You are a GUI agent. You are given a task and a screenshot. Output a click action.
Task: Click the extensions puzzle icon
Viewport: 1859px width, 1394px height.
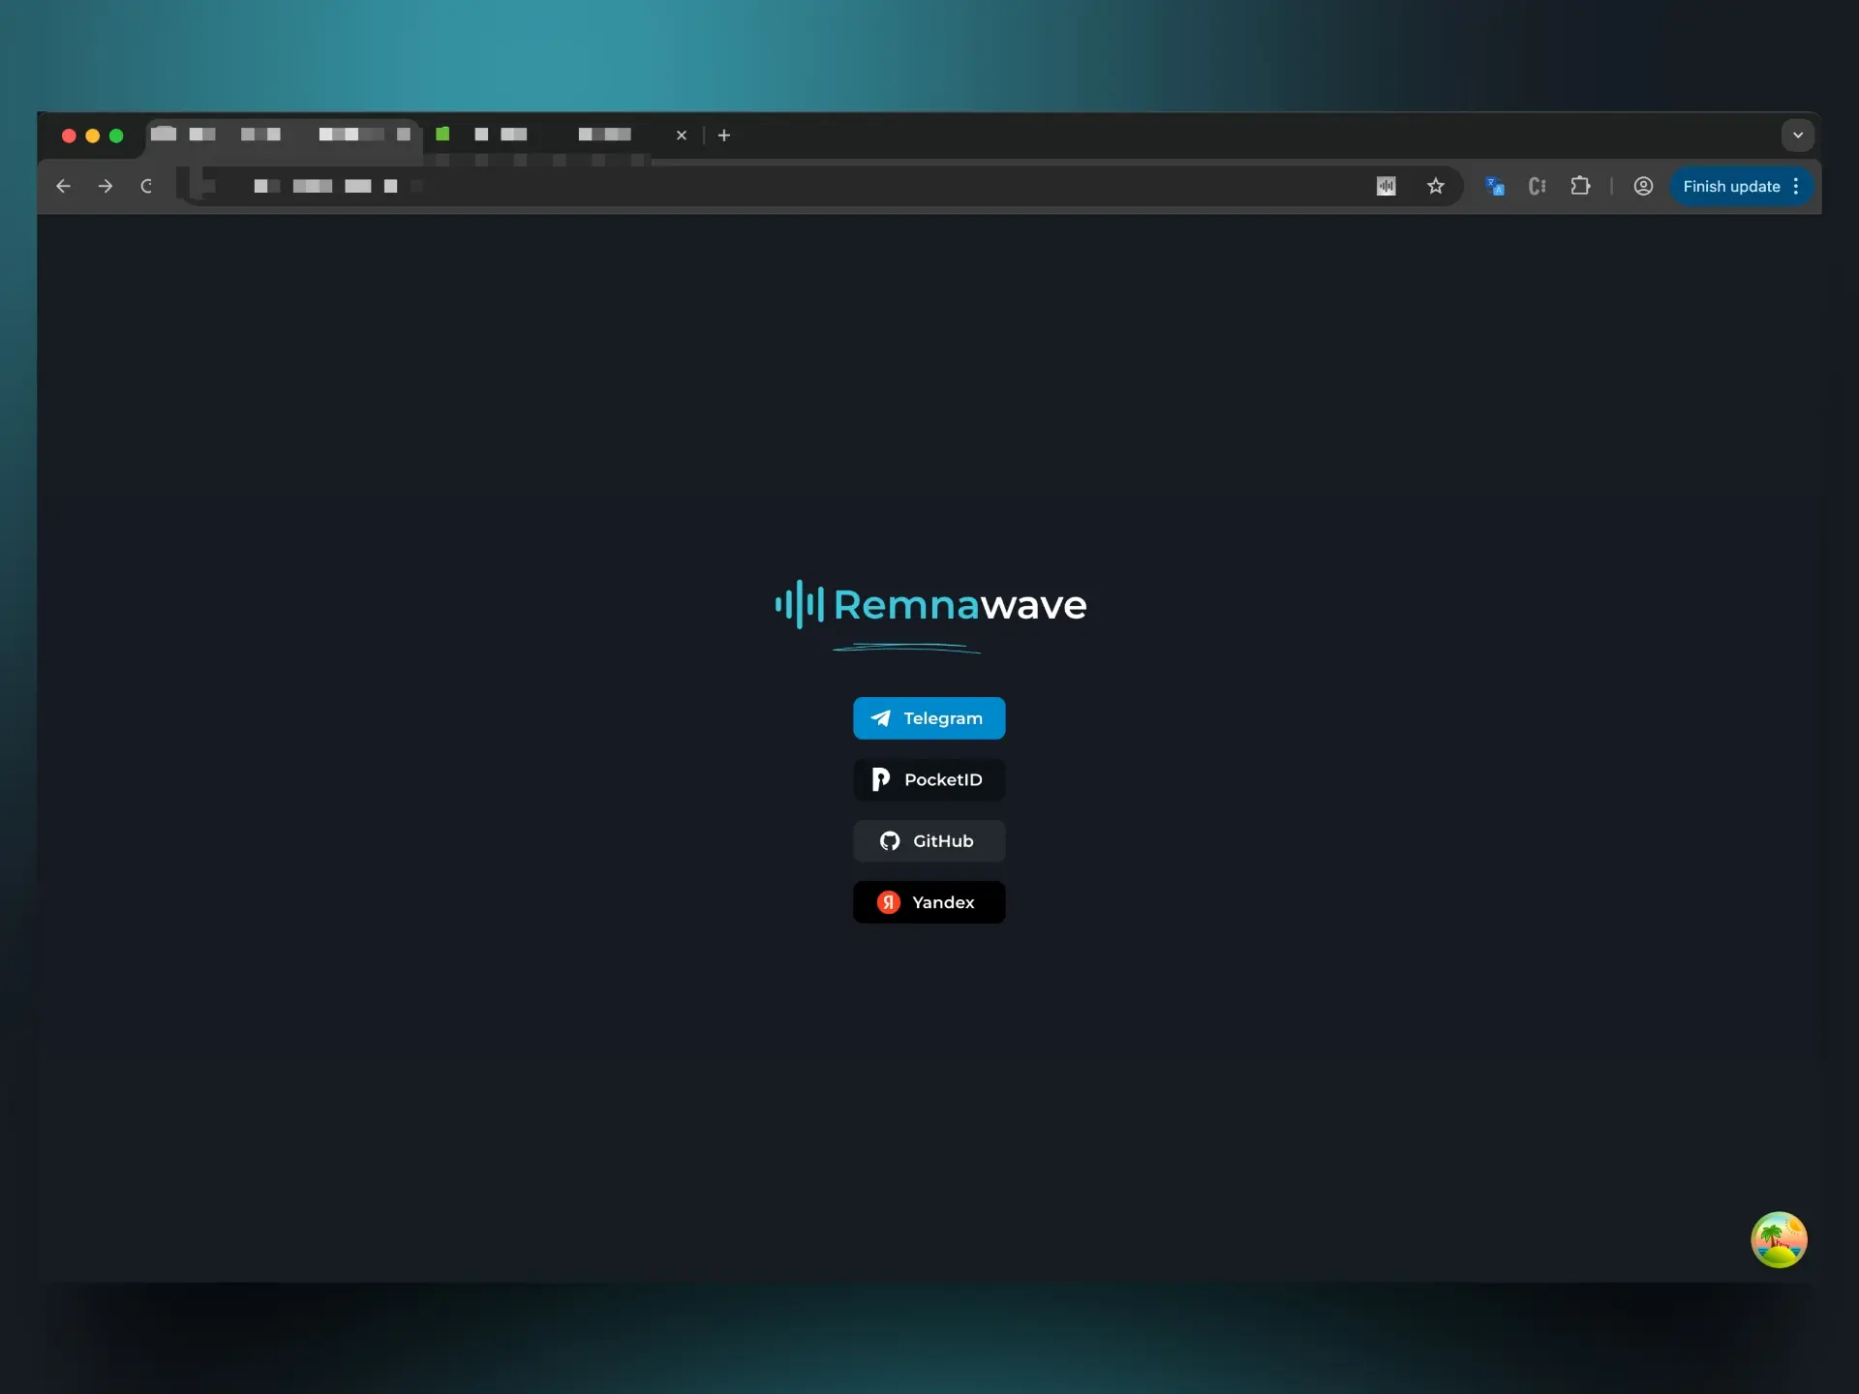pos(1580,186)
